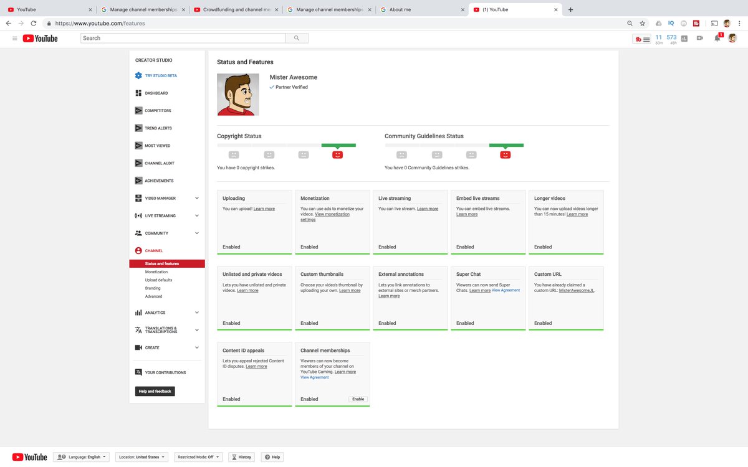Screen dimensions: 748x467
Task: Bookmark this page with the star icon
Action: [x=642, y=23]
